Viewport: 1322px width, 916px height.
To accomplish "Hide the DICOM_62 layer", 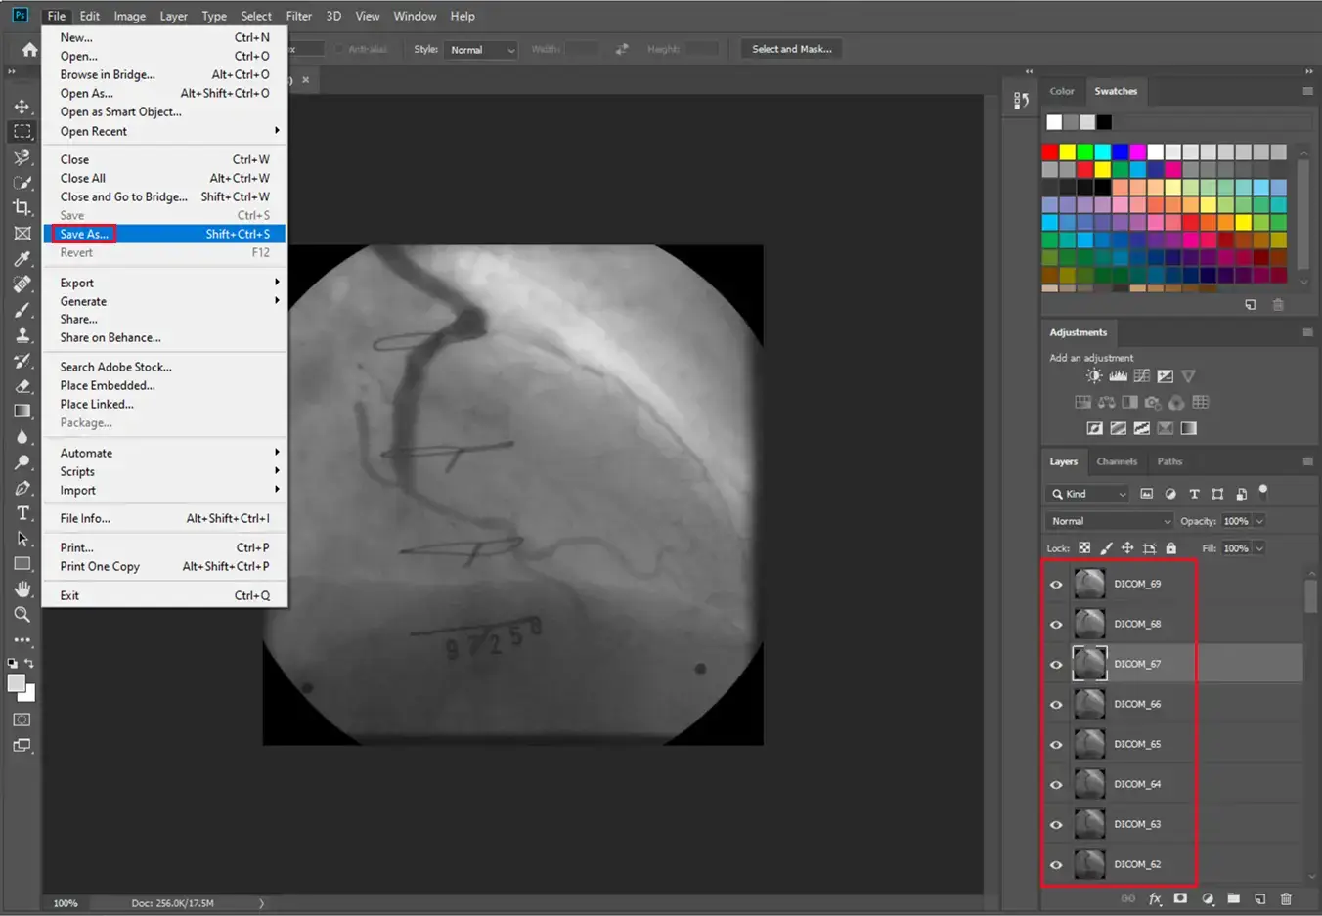I will point(1056,865).
